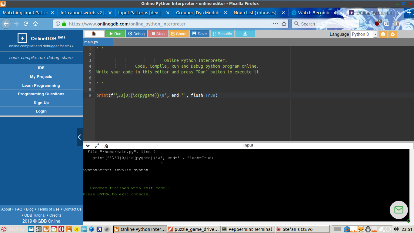Viewport: 414px width, 233px height.
Task: Maximize the console with the expand-arrows icon
Action: [97, 146]
